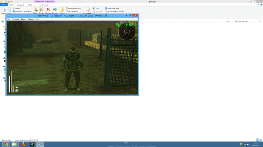Screen dimensions: 263x147
Task: Open File Explorer from the taskbar
Action: [x=14, y=144]
